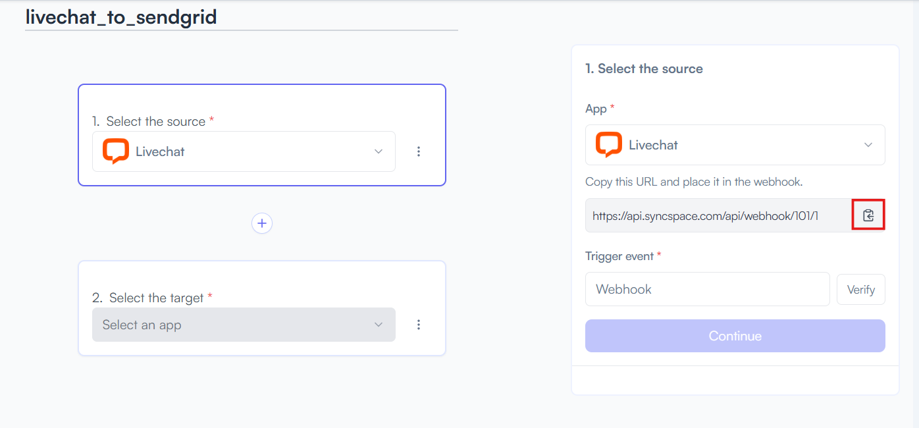This screenshot has height=428, width=919.
Task: Expand chevron in right panel App dropdown
Action: click(868, 145)
